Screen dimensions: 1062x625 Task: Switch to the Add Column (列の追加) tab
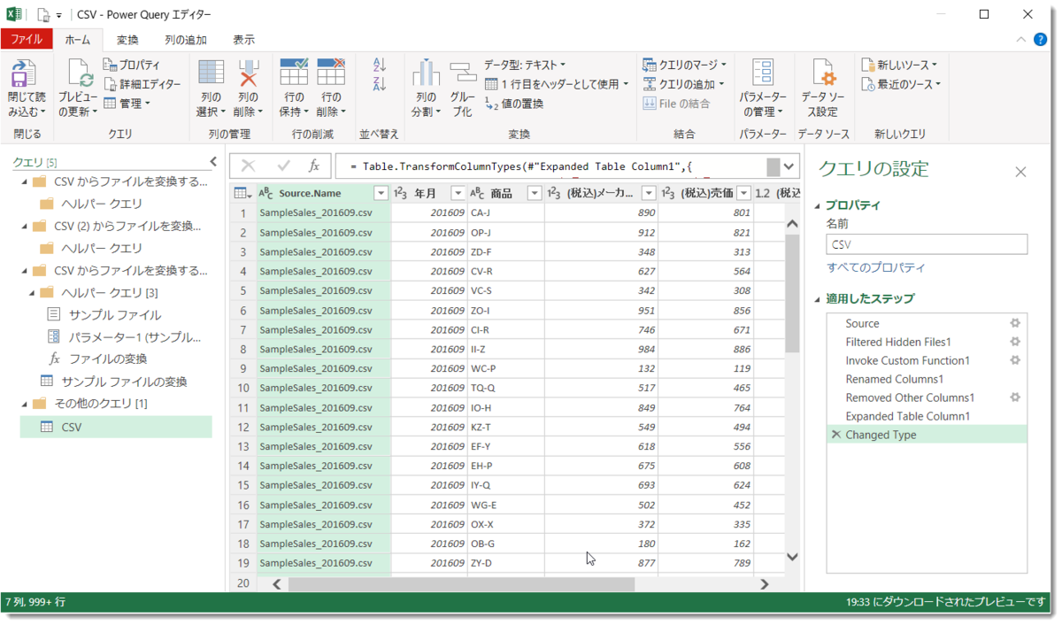[186, 40]
